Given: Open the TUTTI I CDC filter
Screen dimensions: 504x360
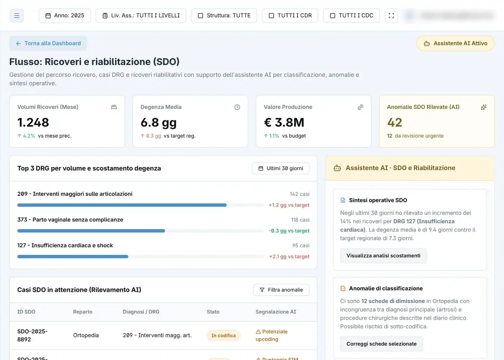Looking at the screenshot, I should (x=351, y=15).
